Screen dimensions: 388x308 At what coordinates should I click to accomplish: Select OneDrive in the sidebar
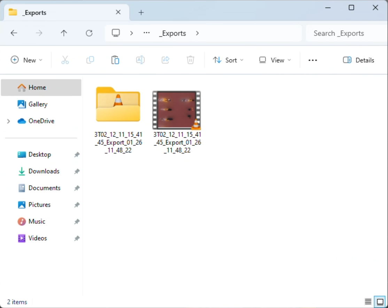coord(41,121)
